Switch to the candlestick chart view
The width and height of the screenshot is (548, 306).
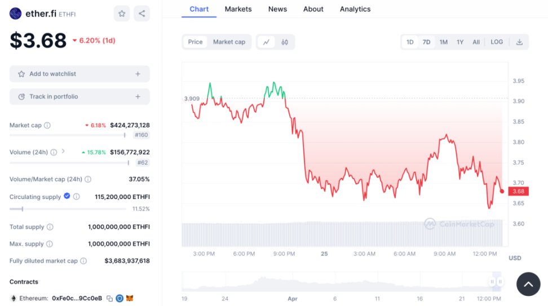click(285, 42)
